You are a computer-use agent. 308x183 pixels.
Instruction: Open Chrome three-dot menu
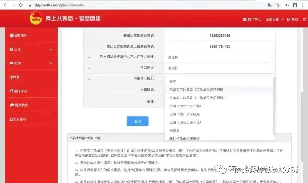tap(303, 5)
